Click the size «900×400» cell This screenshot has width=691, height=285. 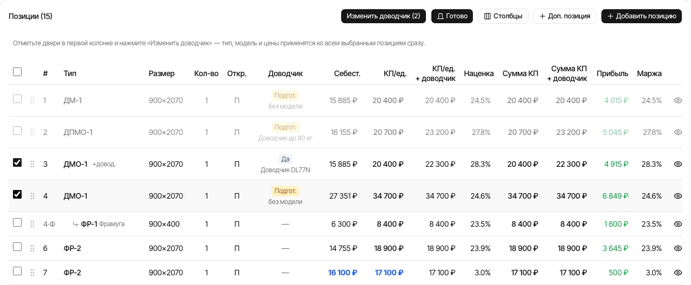pyautogui.click(x=164, y=224)
